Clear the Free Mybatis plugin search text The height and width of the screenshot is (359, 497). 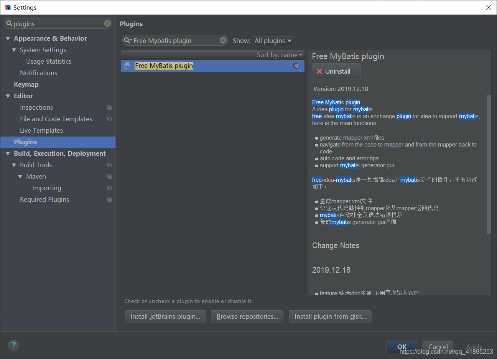click(223, 40)
